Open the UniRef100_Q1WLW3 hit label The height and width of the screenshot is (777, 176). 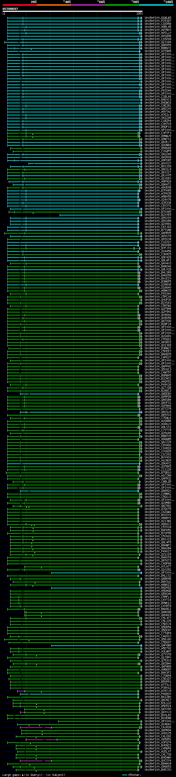coord(158,18)
